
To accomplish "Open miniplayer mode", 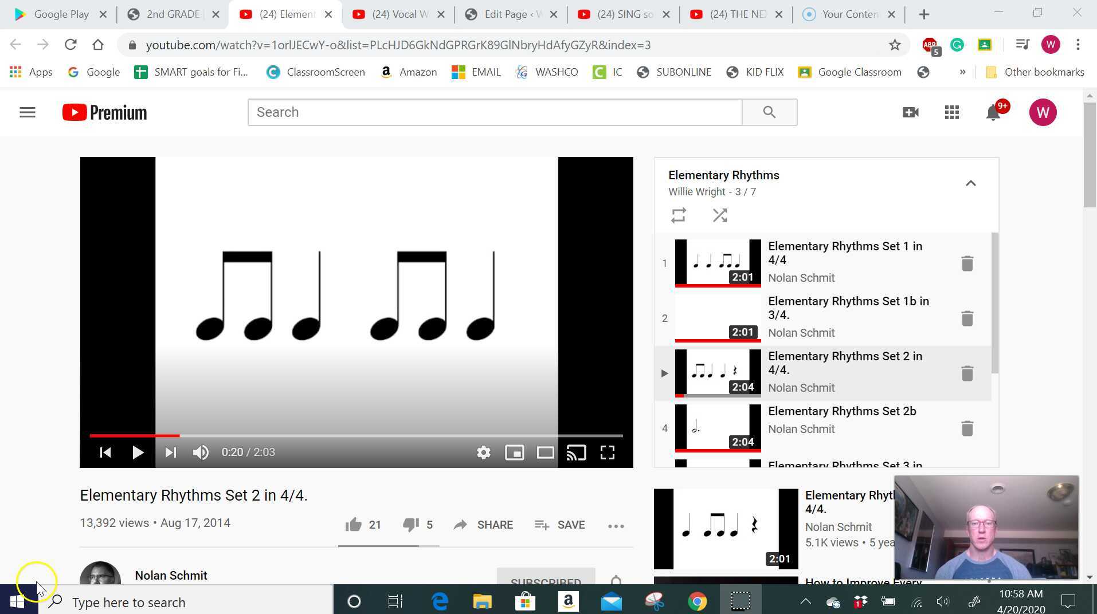I will point(514,452).
